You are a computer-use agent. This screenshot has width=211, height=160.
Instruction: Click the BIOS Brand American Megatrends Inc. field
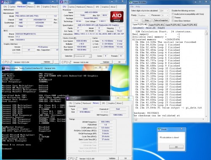coord(37,34)
